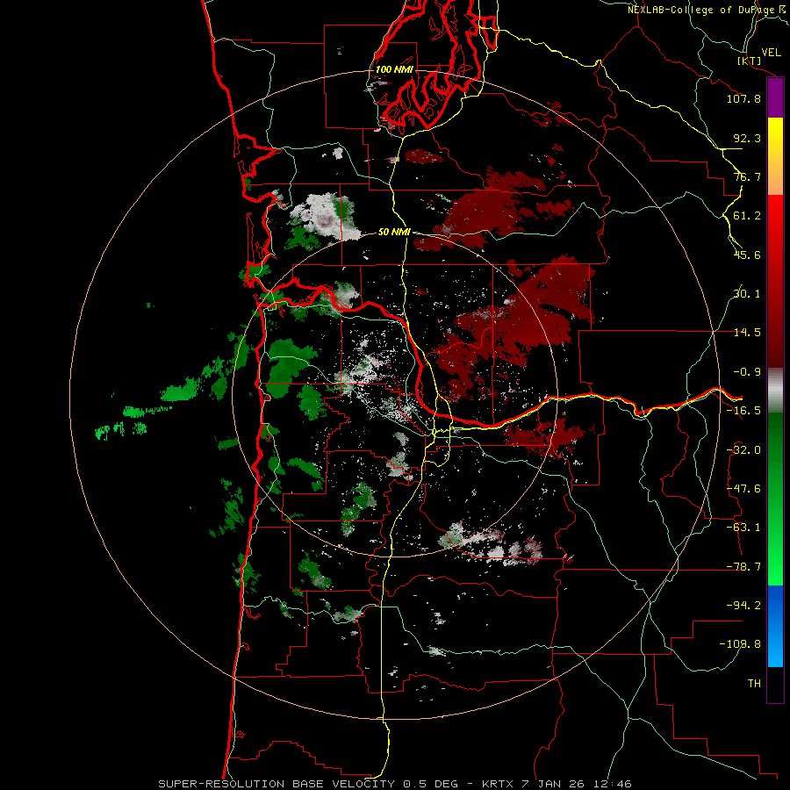Click the 107.8 velocity scale value
The height and width of the screenshot is (790, 790).
click(x=743, y=98)
